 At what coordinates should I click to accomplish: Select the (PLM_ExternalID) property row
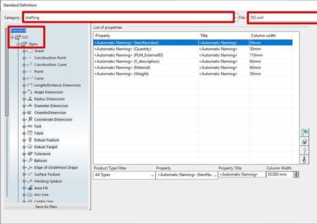tap(193, 55)
